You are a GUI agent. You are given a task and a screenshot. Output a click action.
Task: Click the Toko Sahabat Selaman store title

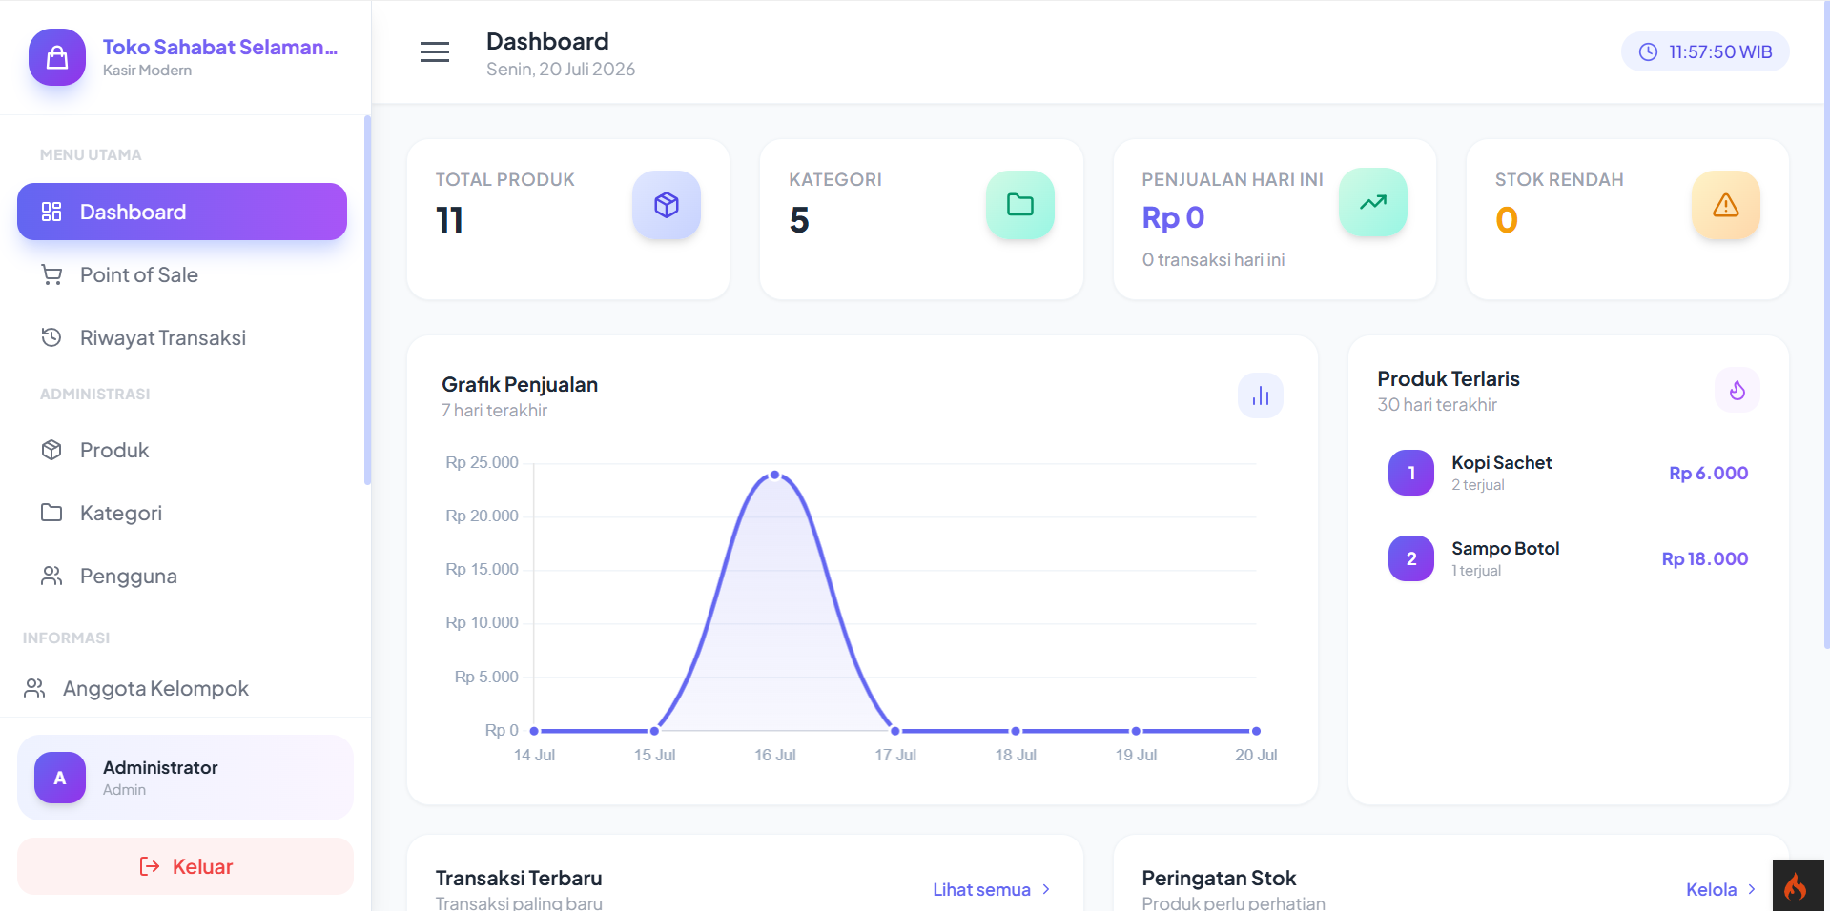tap(220, 47)
